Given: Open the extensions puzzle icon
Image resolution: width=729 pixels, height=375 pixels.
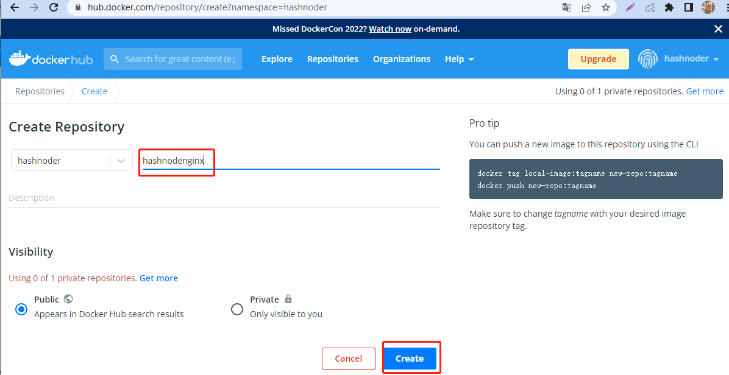Looking at the screenshot, I should point(669,7).
